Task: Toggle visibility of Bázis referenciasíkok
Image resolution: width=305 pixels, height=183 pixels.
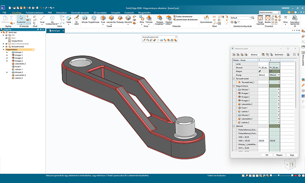Action: point(7,44)
